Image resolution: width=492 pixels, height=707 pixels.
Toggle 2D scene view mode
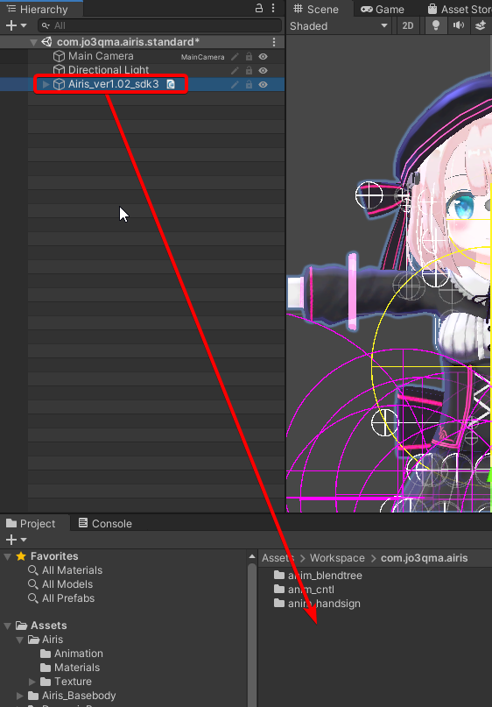pyautogui.click(x=408, y=26)
